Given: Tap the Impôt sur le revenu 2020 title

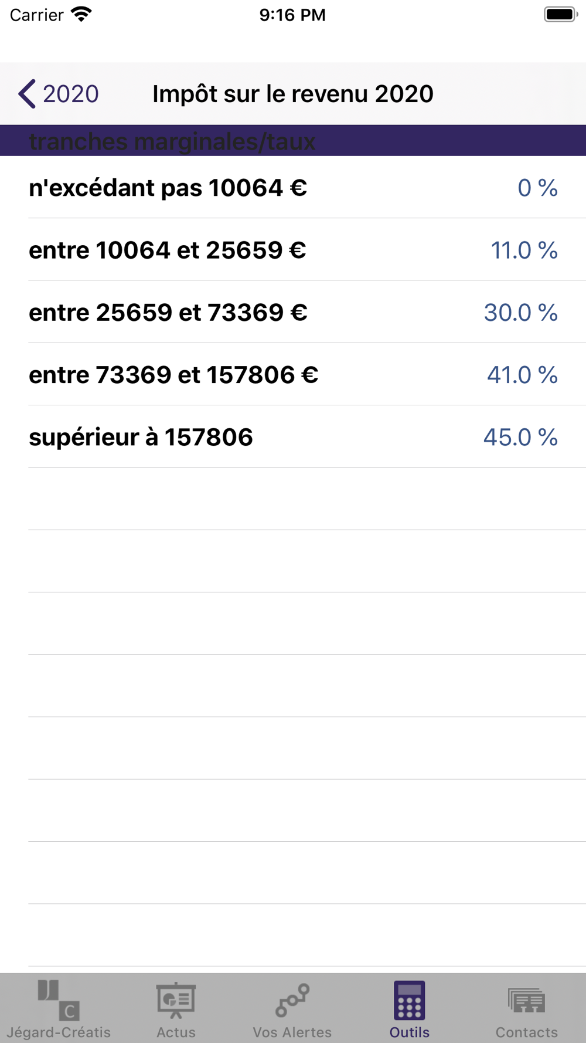Looking at the screenshot, I should (293, 94).
